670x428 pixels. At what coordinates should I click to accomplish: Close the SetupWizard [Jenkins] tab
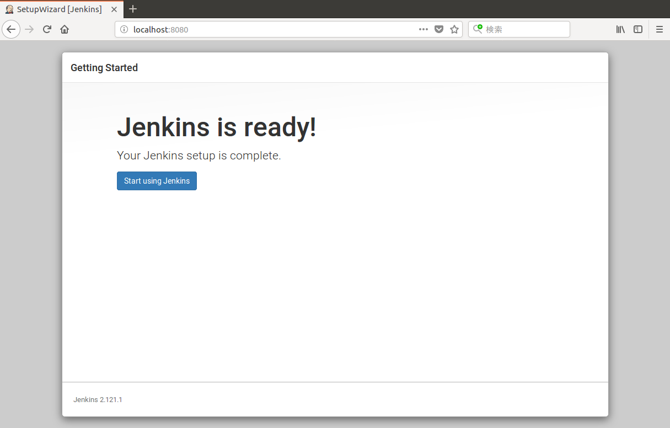tap(114, 9)
